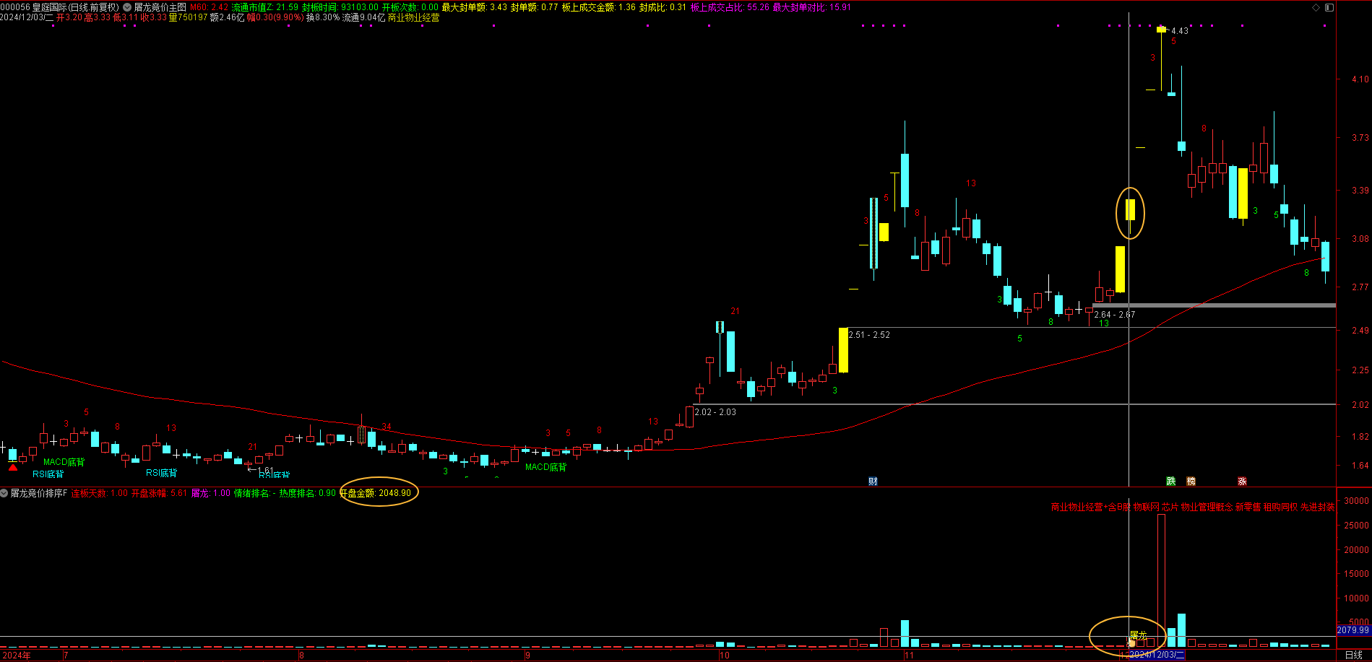This screenshot has height=662, width=1372.
Task: Click the MACD底背 label near September
Action: coord(546,467)
